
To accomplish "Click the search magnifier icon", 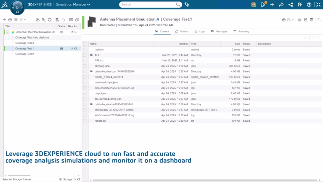I will 178,4.
